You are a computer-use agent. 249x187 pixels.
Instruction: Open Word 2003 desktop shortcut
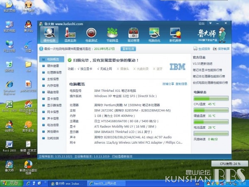(x=9, y=146)
